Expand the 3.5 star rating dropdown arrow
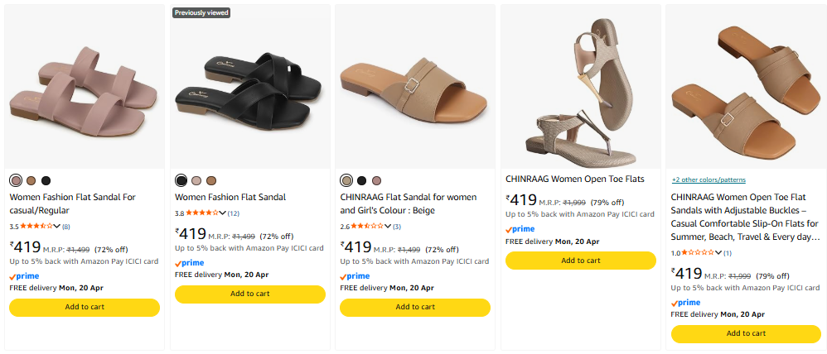This screenshot has height=354, width=827. (x=57, y=226)
